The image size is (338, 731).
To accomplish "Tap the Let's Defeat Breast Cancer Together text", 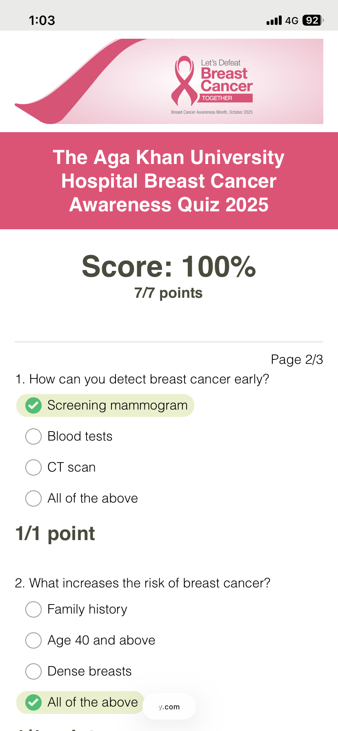I will [x=227, y=80].
